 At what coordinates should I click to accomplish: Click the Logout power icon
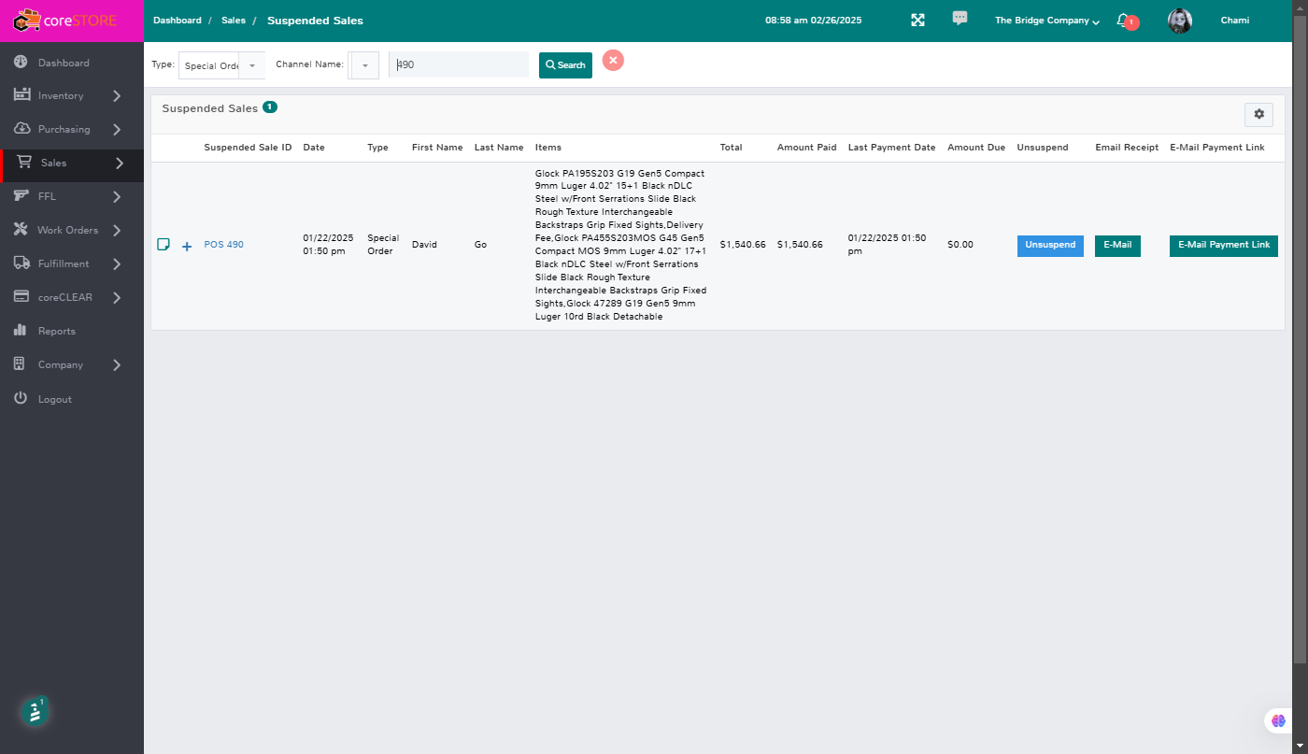coord(21,399)
